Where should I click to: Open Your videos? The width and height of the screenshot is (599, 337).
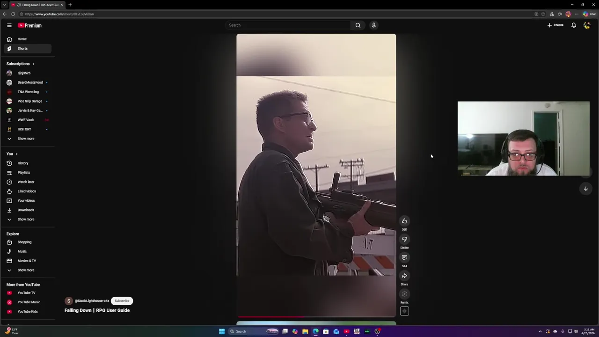pos(28,201)
